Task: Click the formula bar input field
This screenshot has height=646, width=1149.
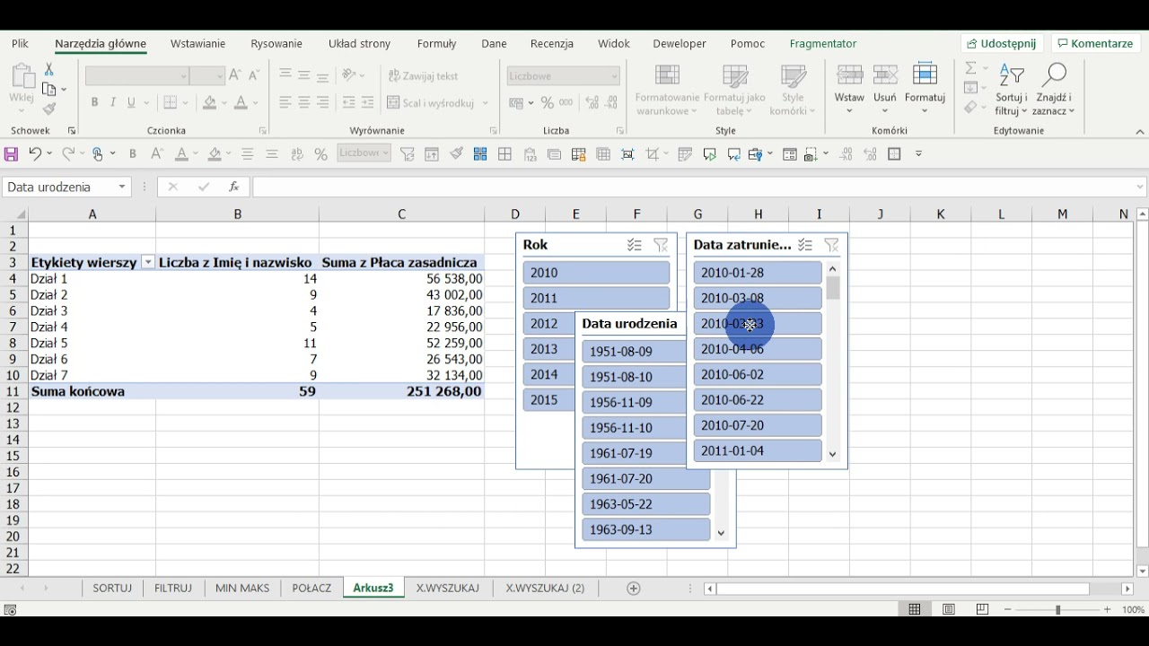Action: coord(693,187)
